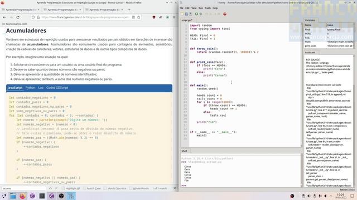Switch code example to Python tab

pyautogui.click(x=30, y=88)
